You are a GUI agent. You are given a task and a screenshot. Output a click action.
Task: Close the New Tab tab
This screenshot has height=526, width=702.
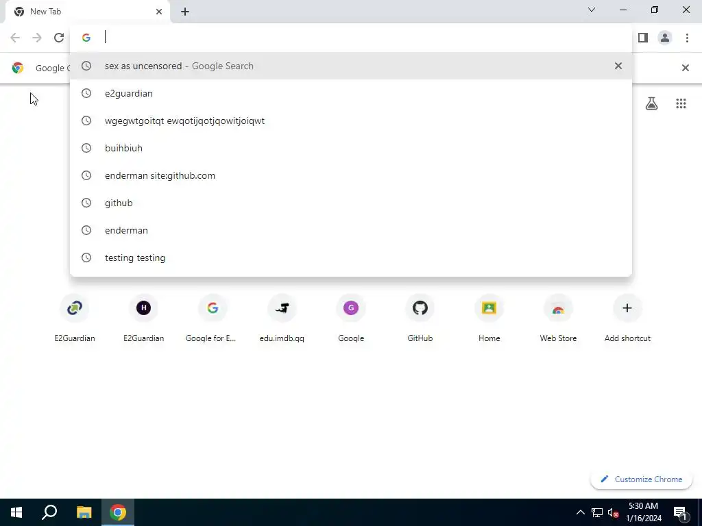pos(159,12)
